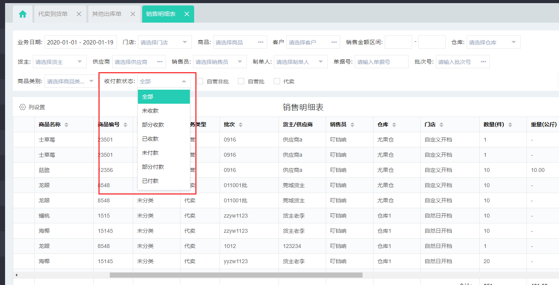This screenshot has width=559, height=285.
Task: Sort by 批次 column arrows
Action: coord(241,125)
